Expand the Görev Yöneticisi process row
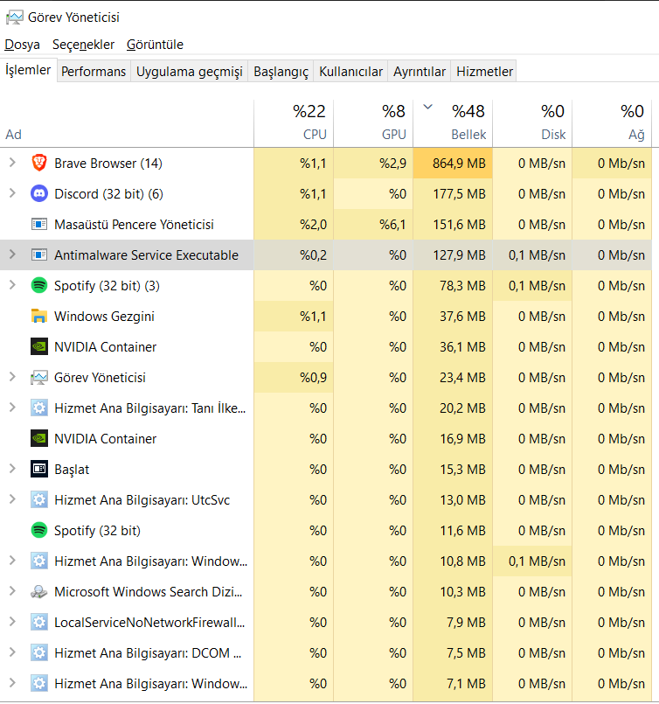This screenshot has width=659, height=704. pyautogui.click(x=12, y=378)
